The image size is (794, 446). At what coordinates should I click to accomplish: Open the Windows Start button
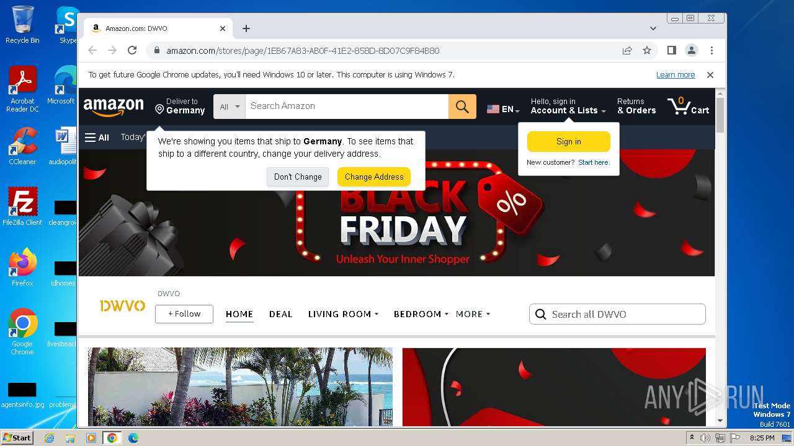click(x=17, y=437)
